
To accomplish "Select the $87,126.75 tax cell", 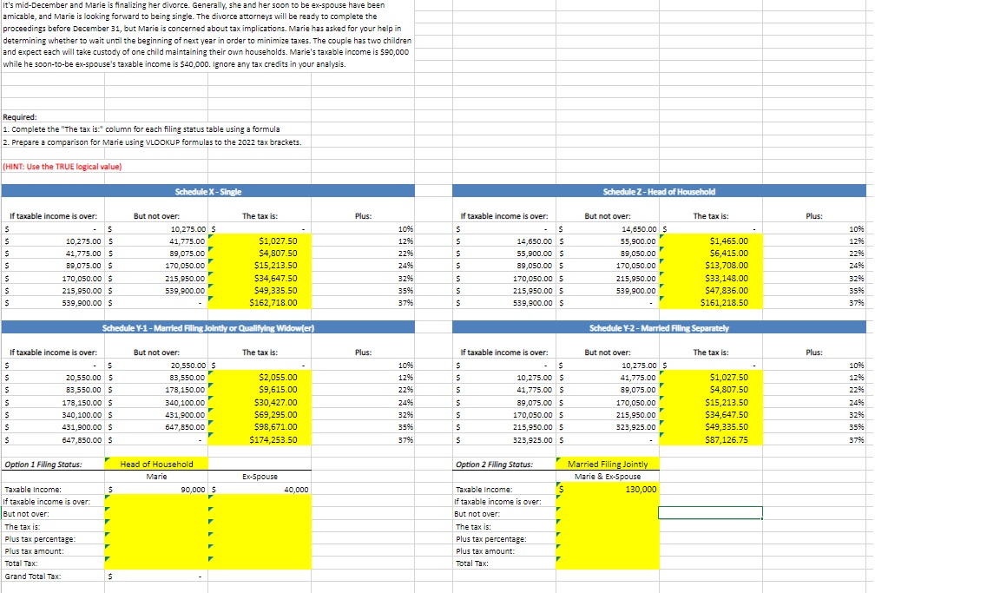I will pyautogui.click(x=710, y=439).
